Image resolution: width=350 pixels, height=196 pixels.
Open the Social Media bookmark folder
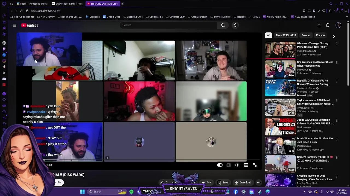(x=154, y=17)
